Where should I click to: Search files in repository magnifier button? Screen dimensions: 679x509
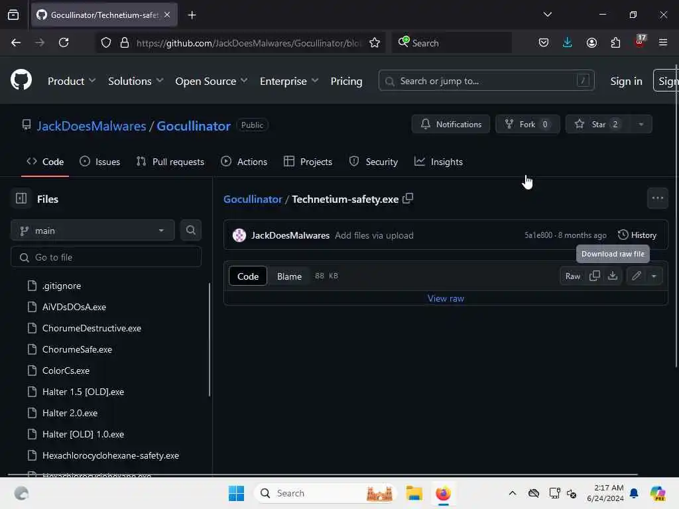pos(190,230)
